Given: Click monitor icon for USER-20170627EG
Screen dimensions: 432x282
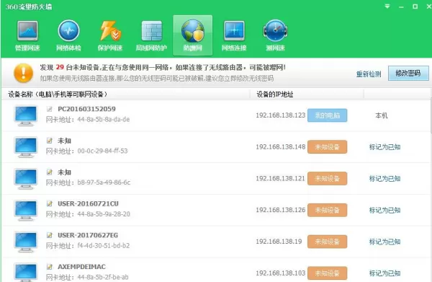Looking at the screenshot, I should pyautogui.click(x=26, y=242).
